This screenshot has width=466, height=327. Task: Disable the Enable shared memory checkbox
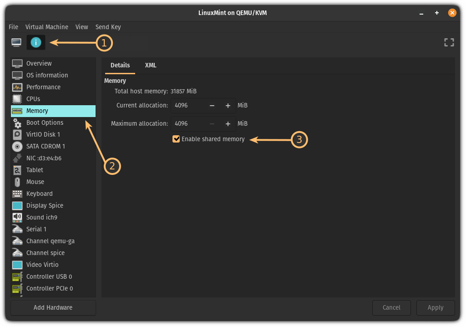[x=176, y=139]
